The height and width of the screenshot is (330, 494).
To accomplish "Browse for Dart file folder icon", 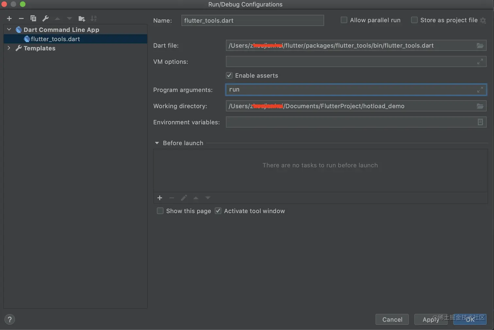I will point(480,46).
